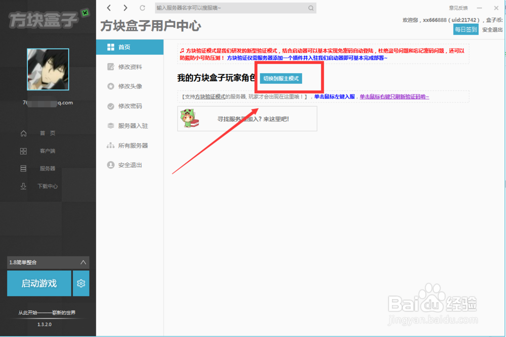This screenshot has width=506, height=337.
Task: Click the chevron on the version selector
Action: [83, 262]
